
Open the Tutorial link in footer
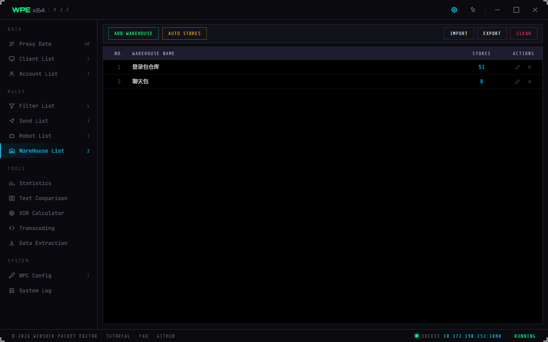(118, 336)
